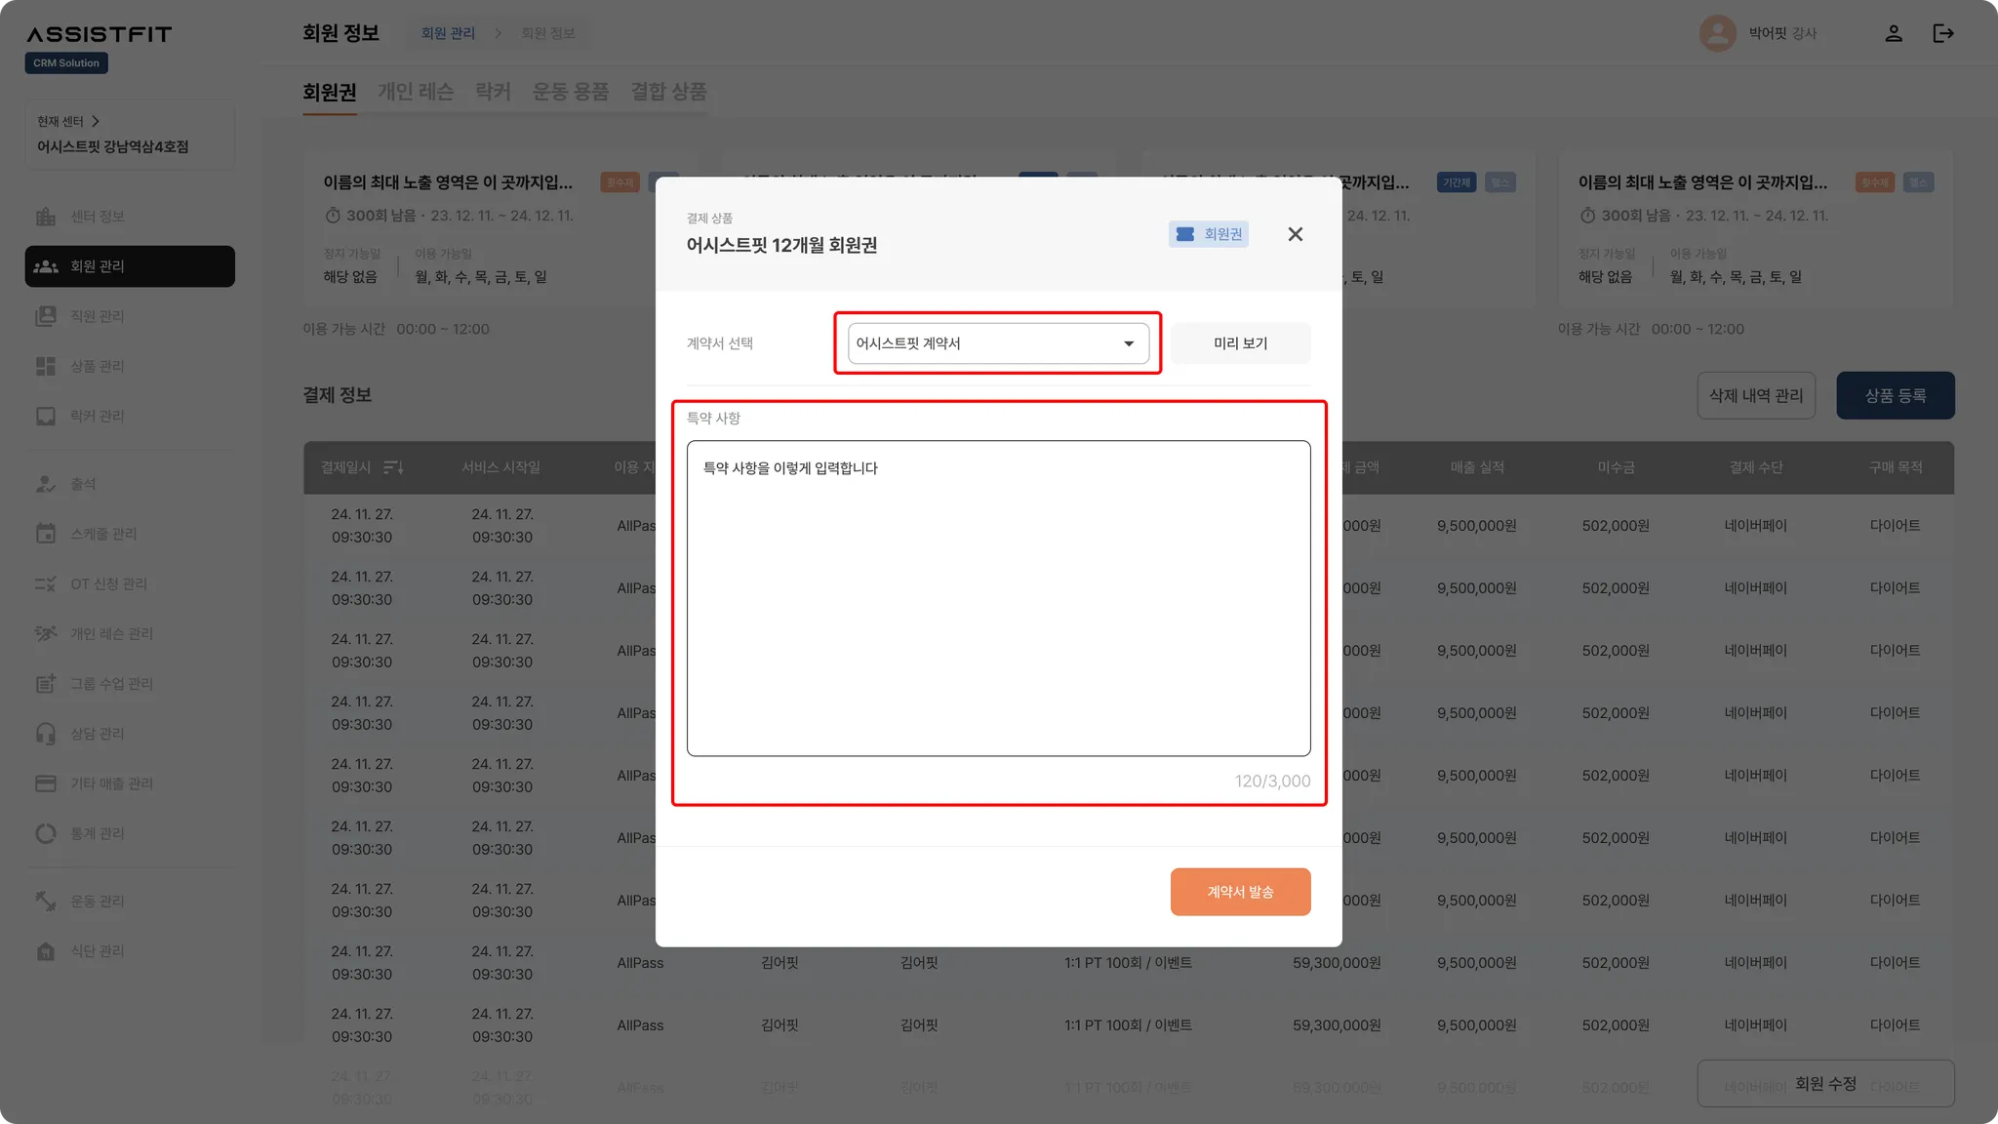The width and height of the screenshot is (1998, 1124).
Task: Click the logout icon in header
Action: coord(1943,33)
